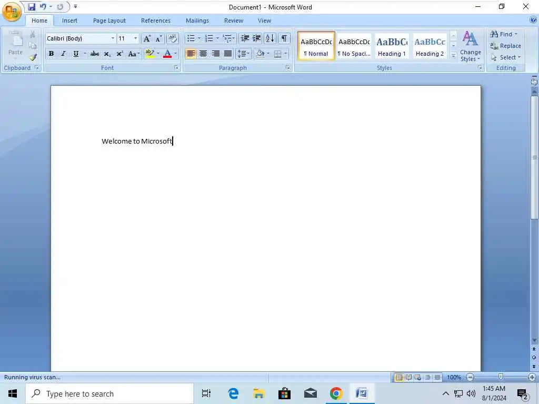Toggle italic formatting
539x404 pixels.
pos(64,54)
